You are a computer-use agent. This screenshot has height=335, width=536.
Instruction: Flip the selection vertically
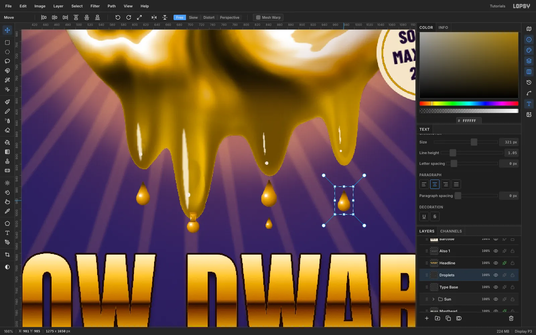165,17
